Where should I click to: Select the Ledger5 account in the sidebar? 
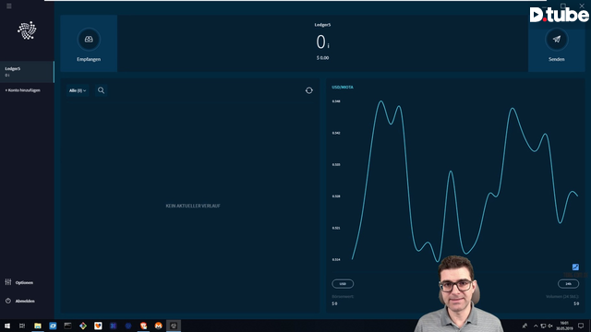(27, 72)
